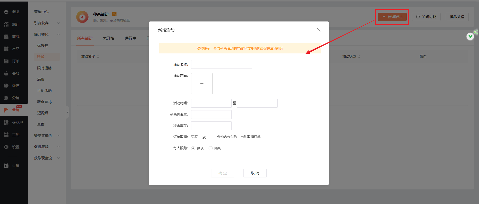This screenshot has height=204, width=479.
Task: Open the 互动活动 submenu item
Action: tap(44, 90)
